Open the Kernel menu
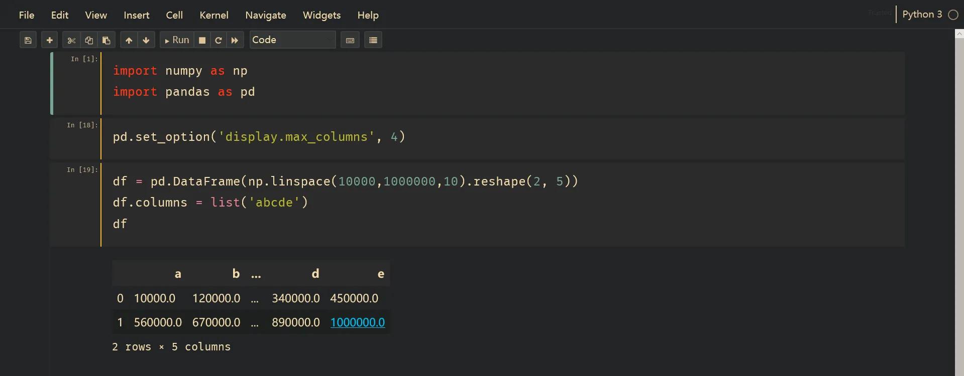 pos(214,15)
